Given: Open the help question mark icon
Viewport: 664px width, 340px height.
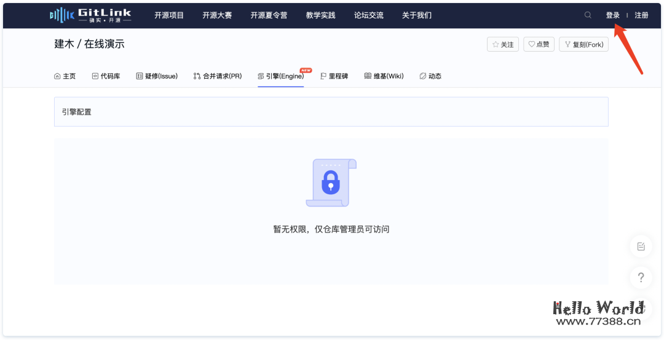Looking at the screenshot, I should coord(641,277).
